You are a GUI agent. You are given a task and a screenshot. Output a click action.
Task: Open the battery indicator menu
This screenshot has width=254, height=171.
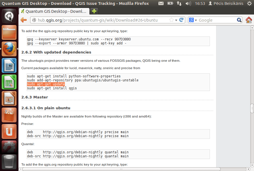pyautogui.click(x=170, y=3)
